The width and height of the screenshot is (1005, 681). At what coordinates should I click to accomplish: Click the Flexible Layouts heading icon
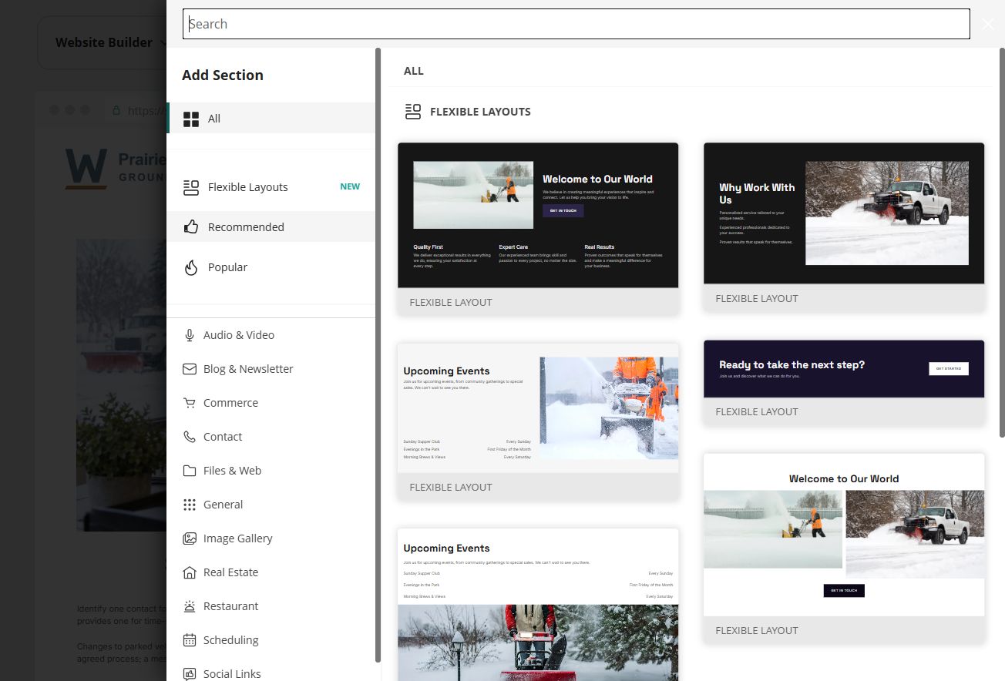pyautogui.click(x=413, y=112)
